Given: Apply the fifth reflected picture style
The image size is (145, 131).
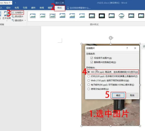Looking at the screenshot, I should point(72,16).
